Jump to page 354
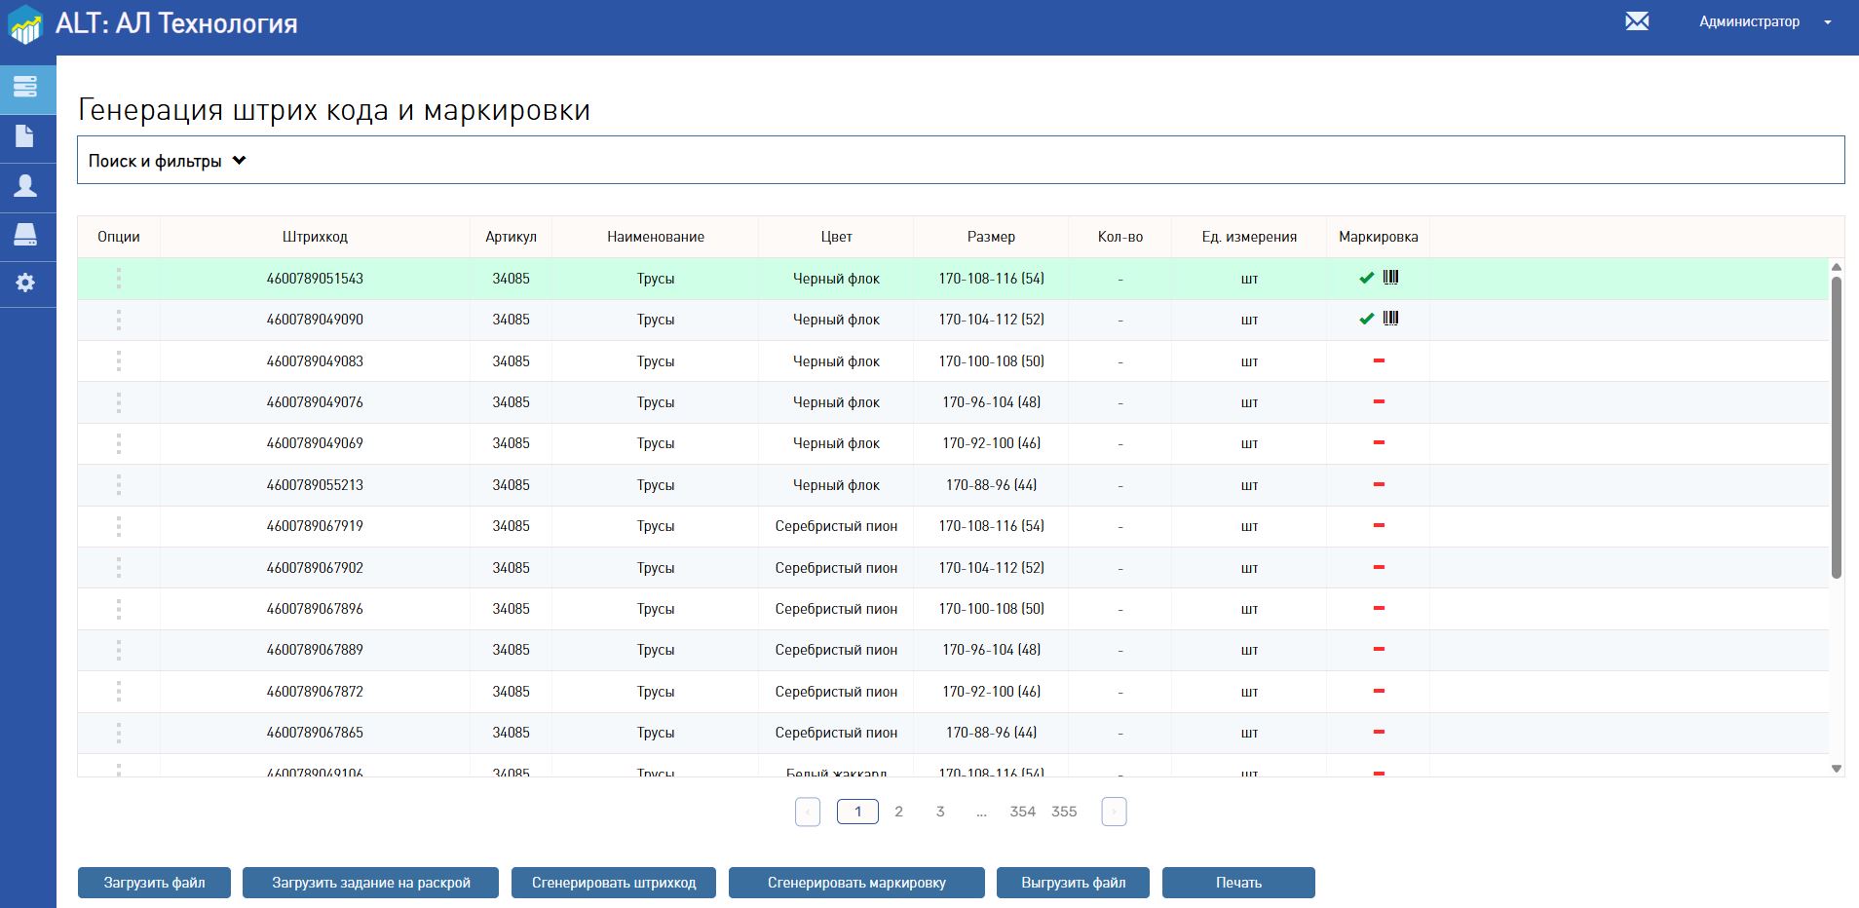 point(1023,812)
